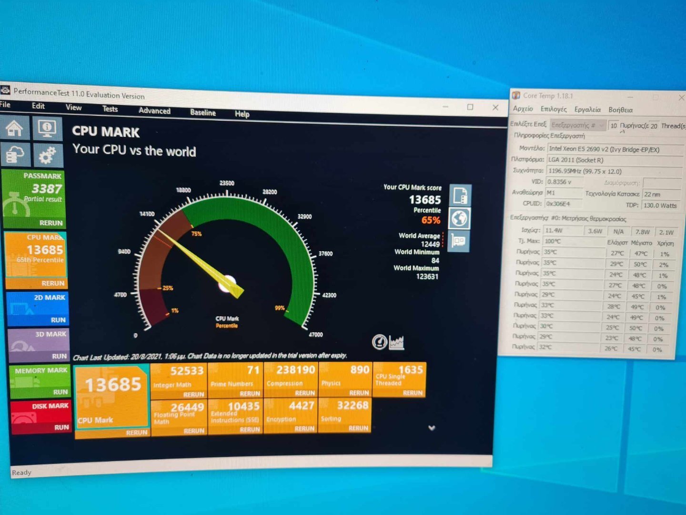Rerun the Extended Instructions SSE test

[250, 430]
